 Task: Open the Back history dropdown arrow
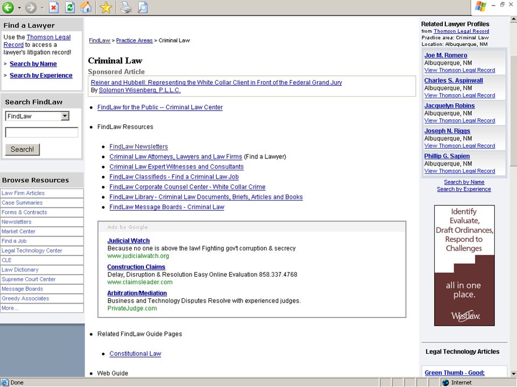click(19, 8)
